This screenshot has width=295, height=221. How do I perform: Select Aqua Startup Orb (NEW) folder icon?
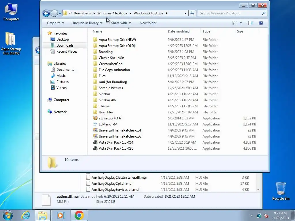click(x=95, y=40)
